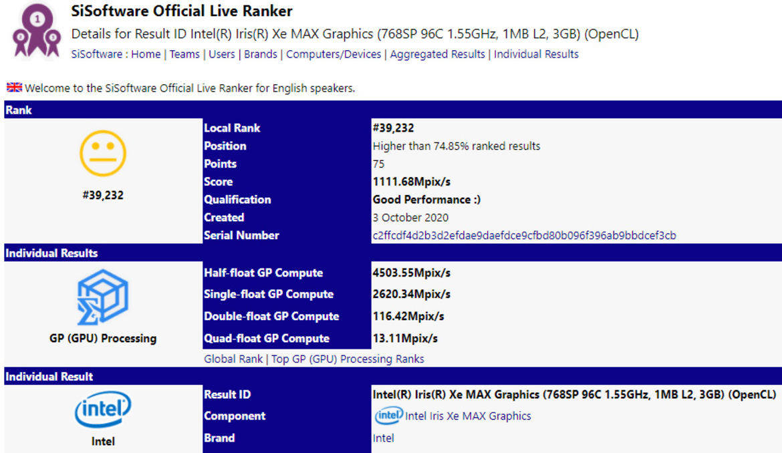Click the small Intel logo beside Component

point(388,416)
